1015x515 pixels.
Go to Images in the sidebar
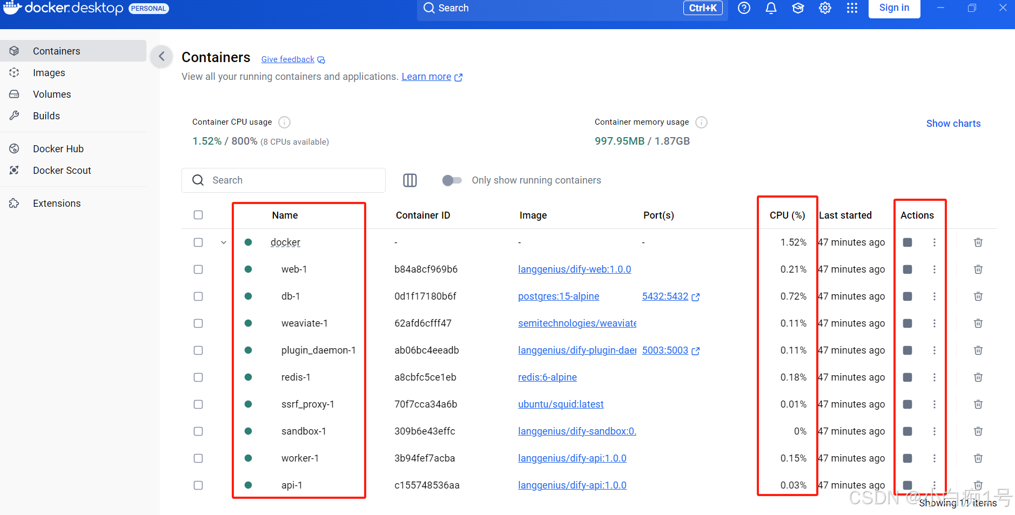[73, 72]
